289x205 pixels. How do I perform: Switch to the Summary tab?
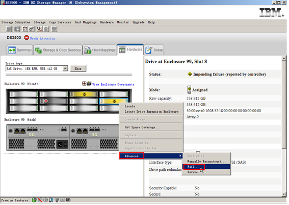pos(20,50)
